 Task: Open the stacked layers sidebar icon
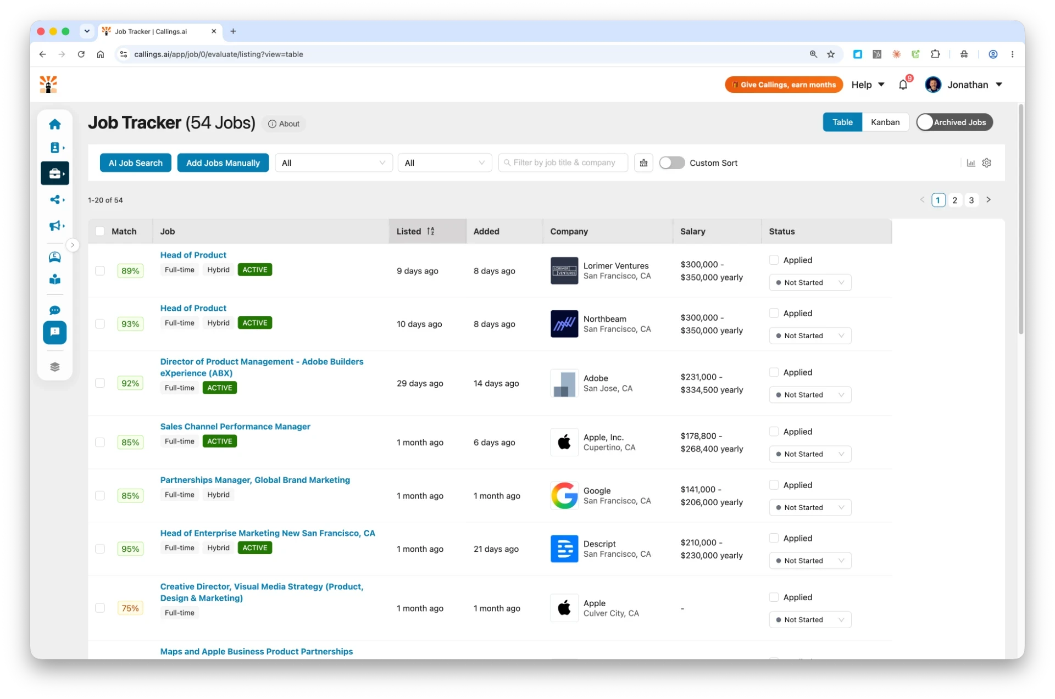pos(54,367)
